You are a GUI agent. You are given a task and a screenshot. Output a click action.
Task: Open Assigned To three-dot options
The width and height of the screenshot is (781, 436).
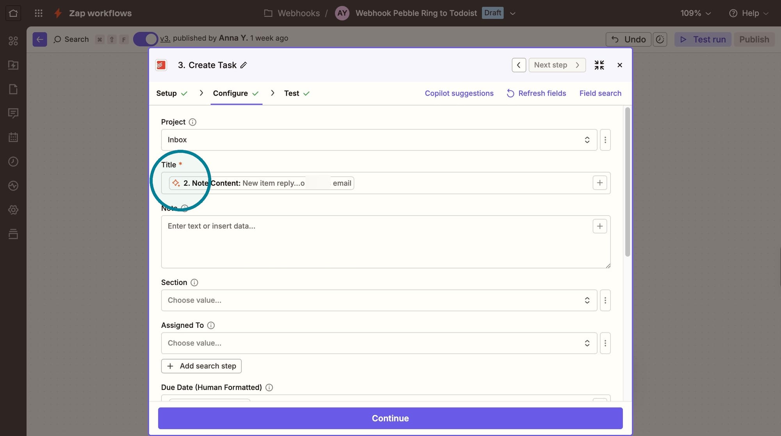click(x=605, y=343)
